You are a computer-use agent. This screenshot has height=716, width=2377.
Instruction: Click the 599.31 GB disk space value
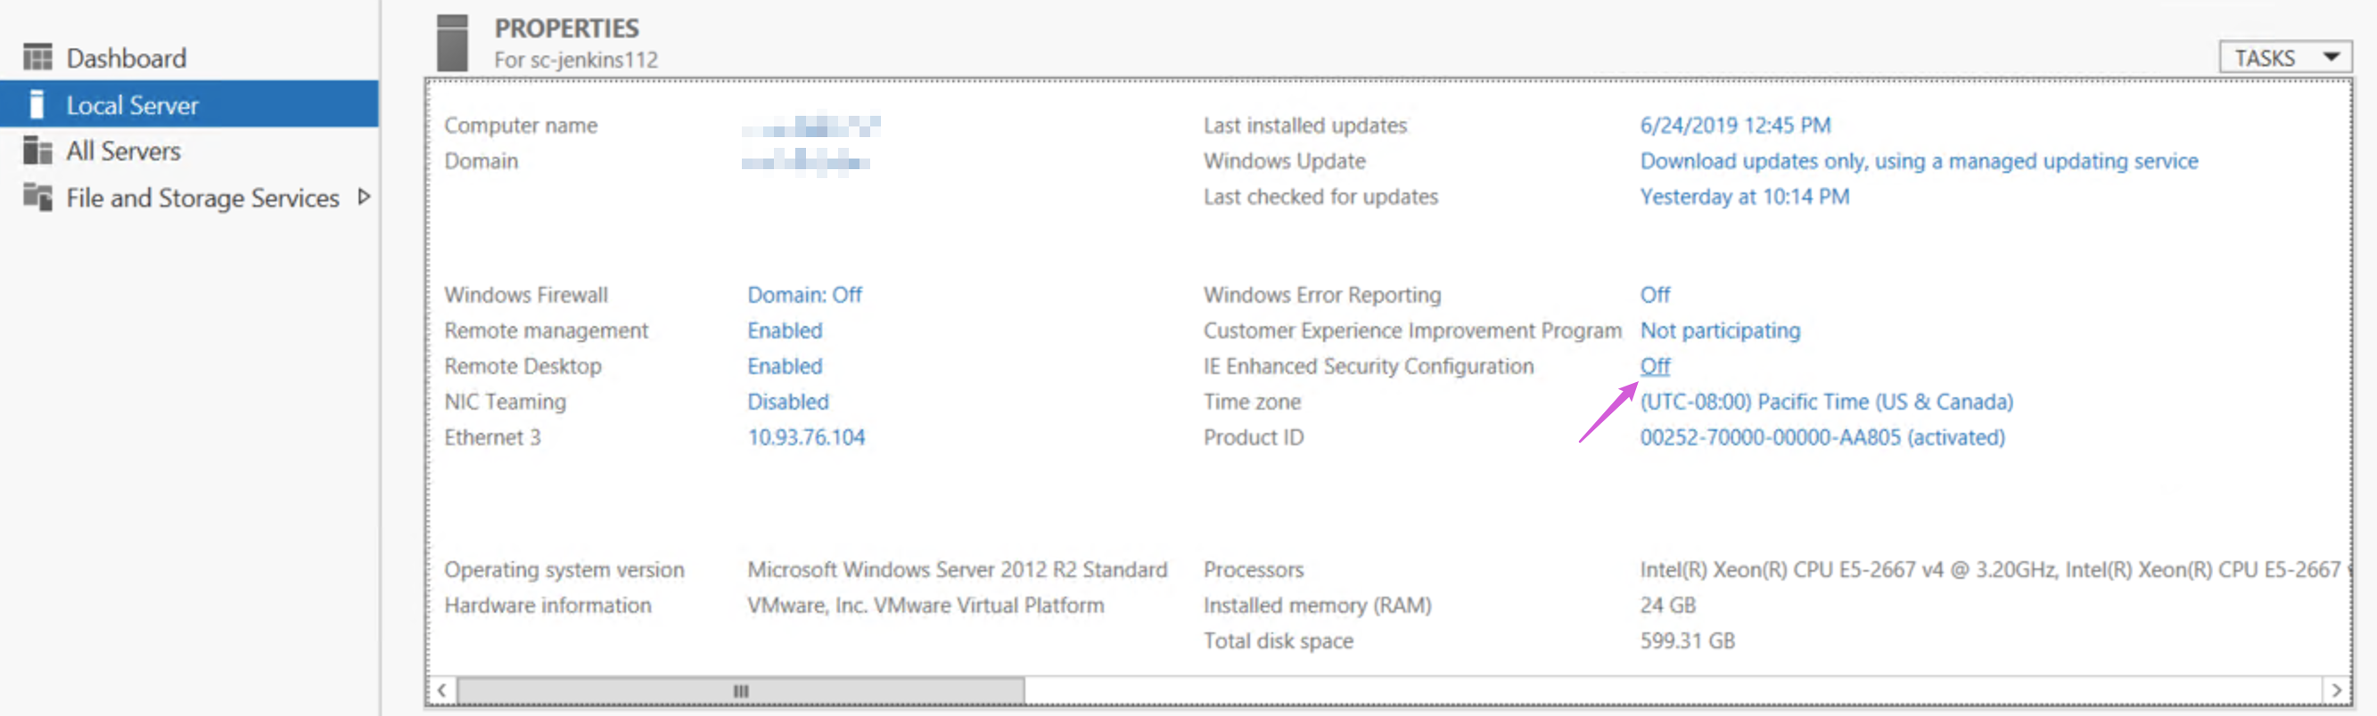[1687, 640]
